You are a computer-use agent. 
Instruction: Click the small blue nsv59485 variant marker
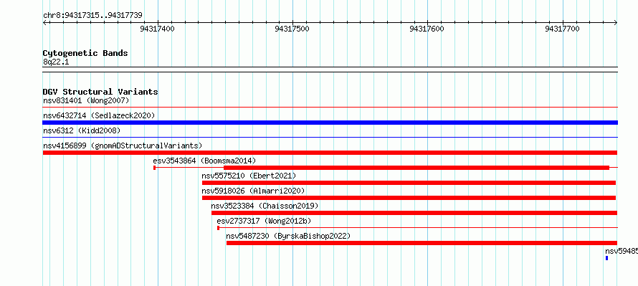pyautogui.click(x=606, y=258)
